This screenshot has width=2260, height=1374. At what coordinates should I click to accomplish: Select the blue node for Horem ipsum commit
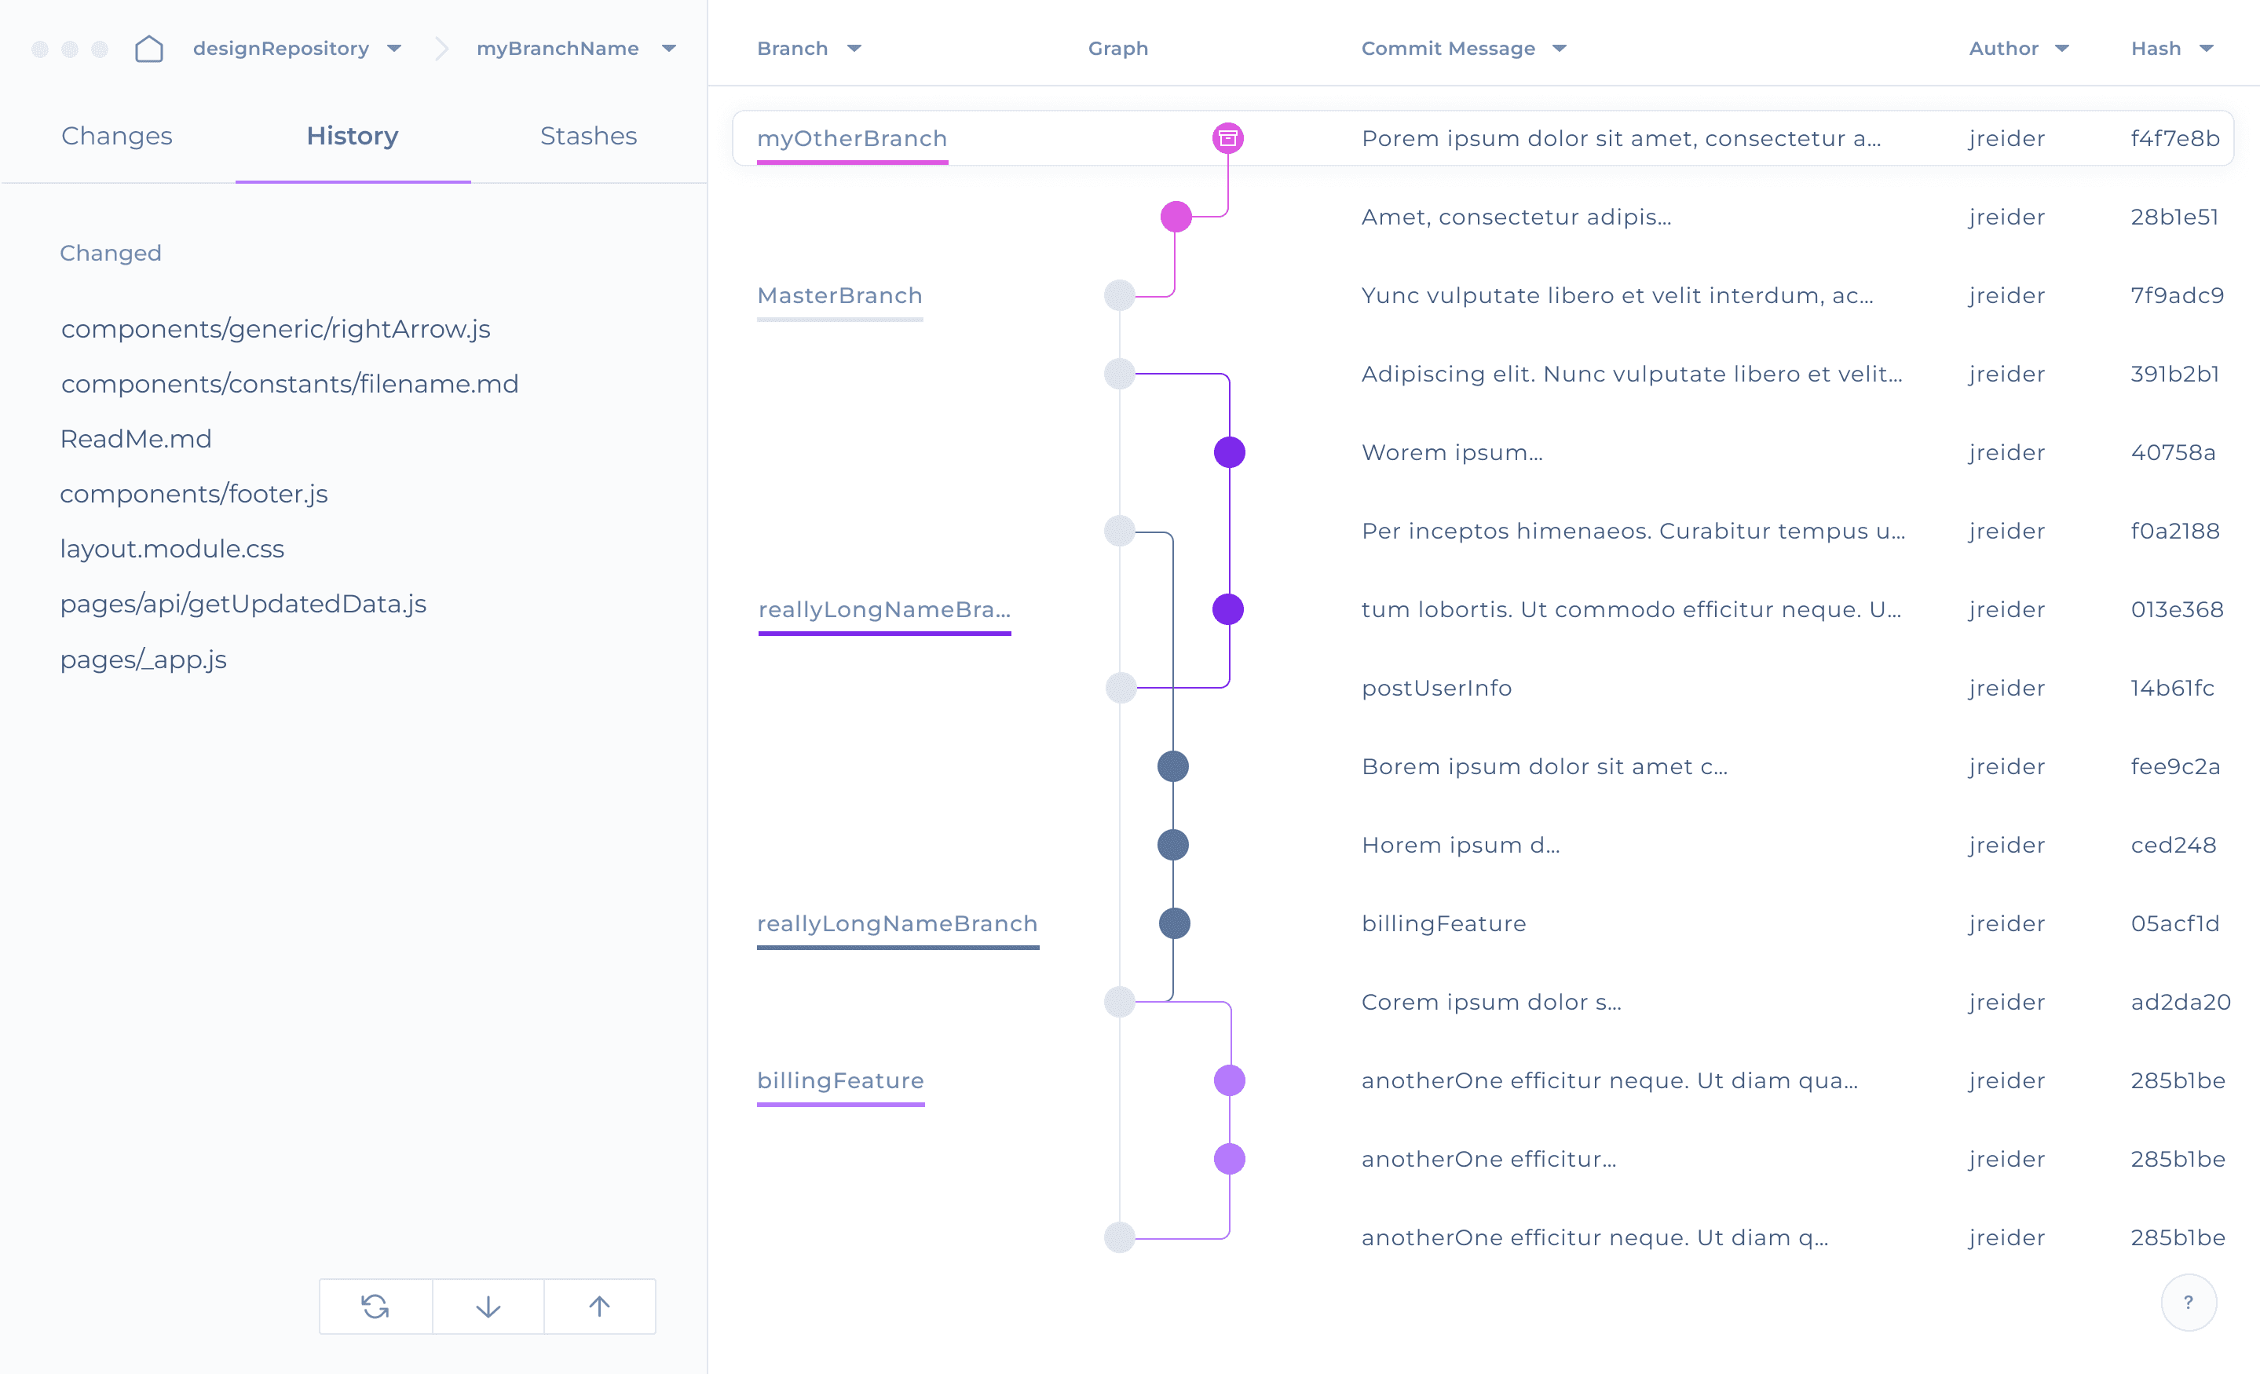(1173, 845)
